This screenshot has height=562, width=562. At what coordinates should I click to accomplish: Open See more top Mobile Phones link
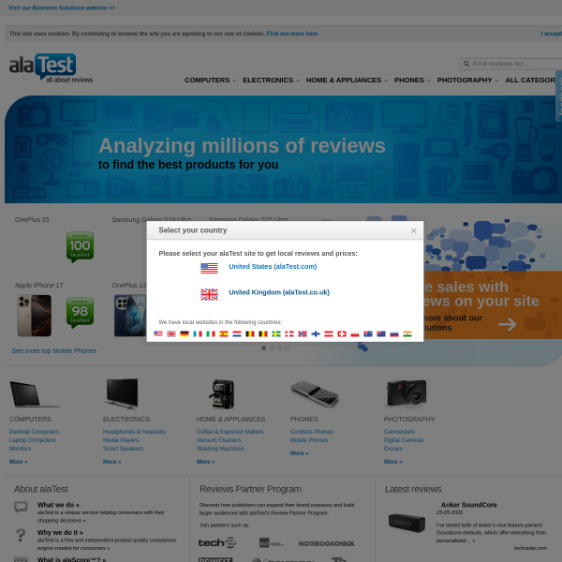coord(54,351)
